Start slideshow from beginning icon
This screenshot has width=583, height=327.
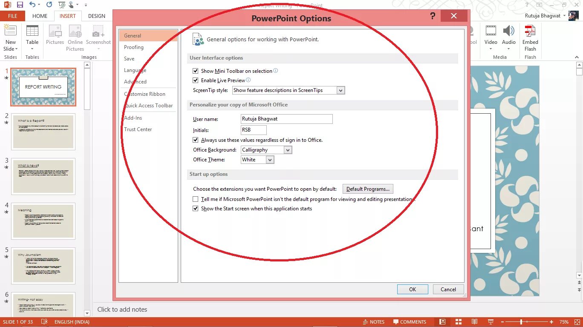point(62,5)
